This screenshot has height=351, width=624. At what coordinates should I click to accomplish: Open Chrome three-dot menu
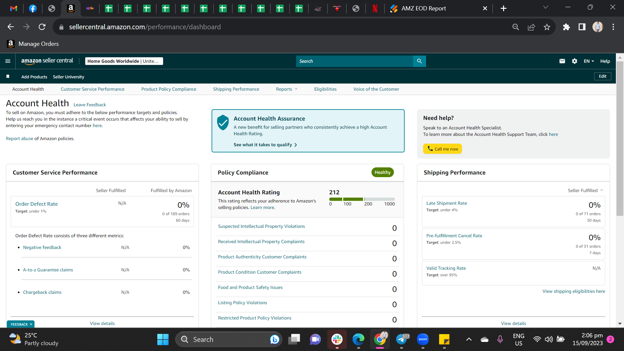613,27
